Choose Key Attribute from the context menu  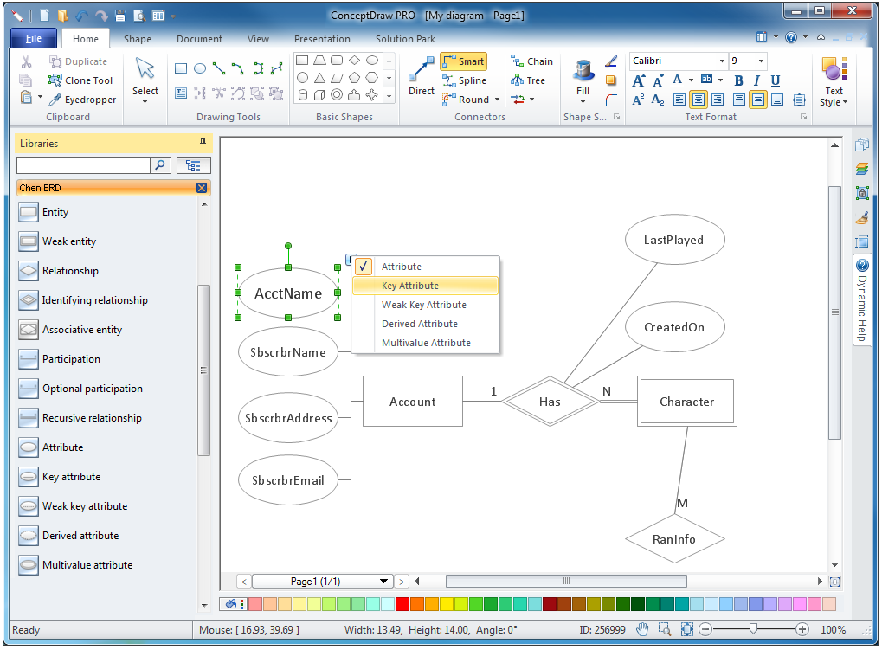425,286
